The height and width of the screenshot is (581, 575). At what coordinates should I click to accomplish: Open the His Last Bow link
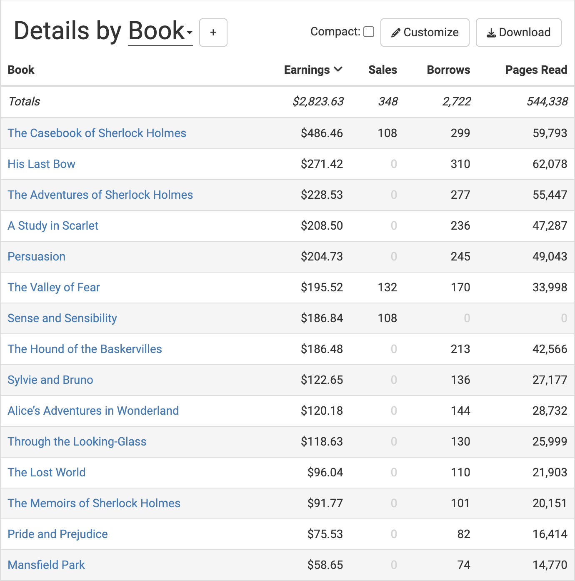tap(42, 164)
